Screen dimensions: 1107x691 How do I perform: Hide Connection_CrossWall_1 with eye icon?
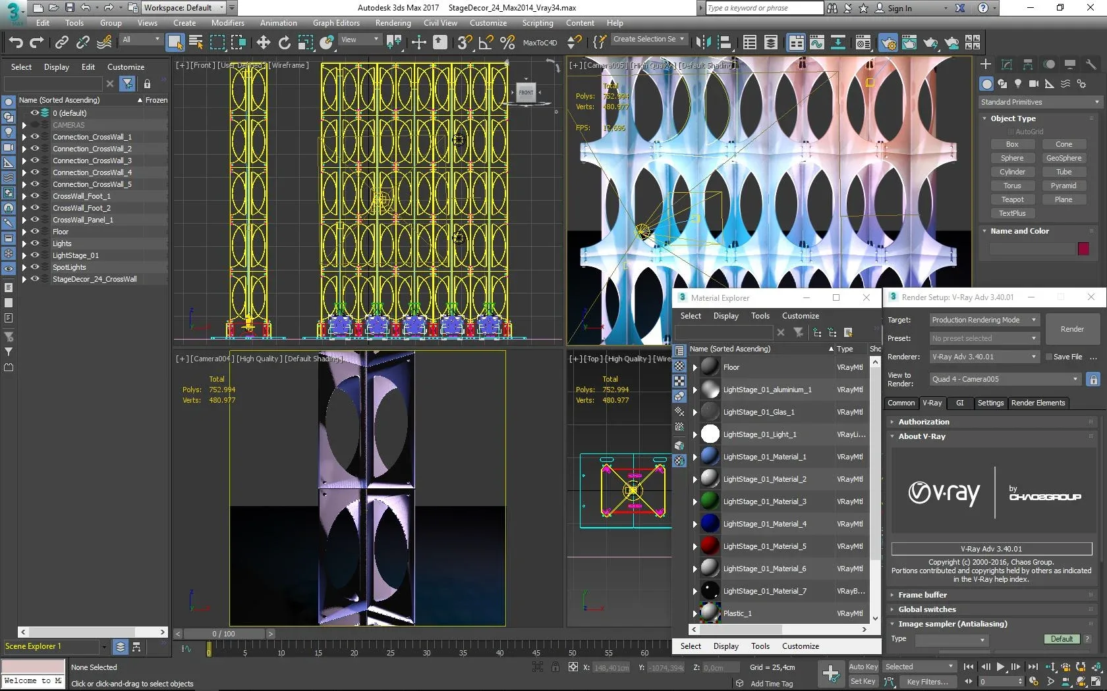pos(35,137)
